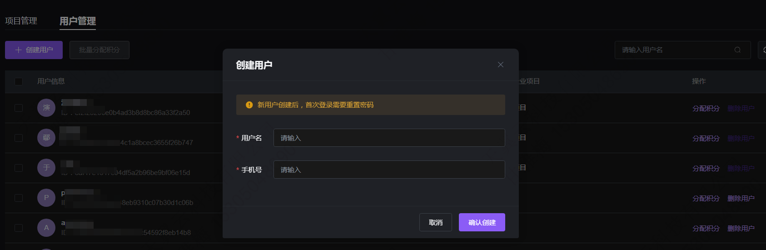This screenshot has width=766, height=250.
Task: Click the orange warning icon in notice
Action: click(x=249, y=105)
